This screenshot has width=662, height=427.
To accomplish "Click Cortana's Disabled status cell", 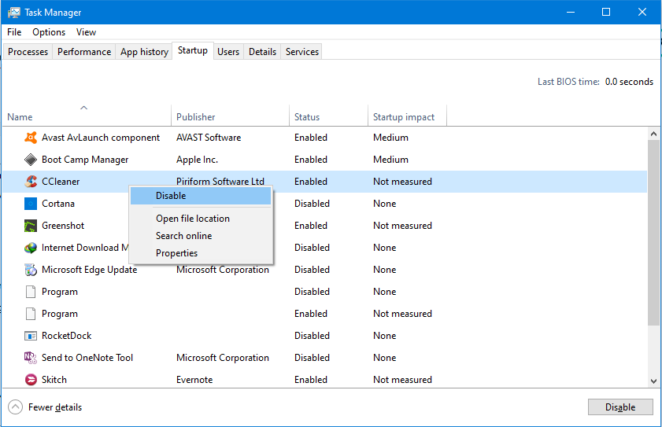I will [x=312, y=204].
